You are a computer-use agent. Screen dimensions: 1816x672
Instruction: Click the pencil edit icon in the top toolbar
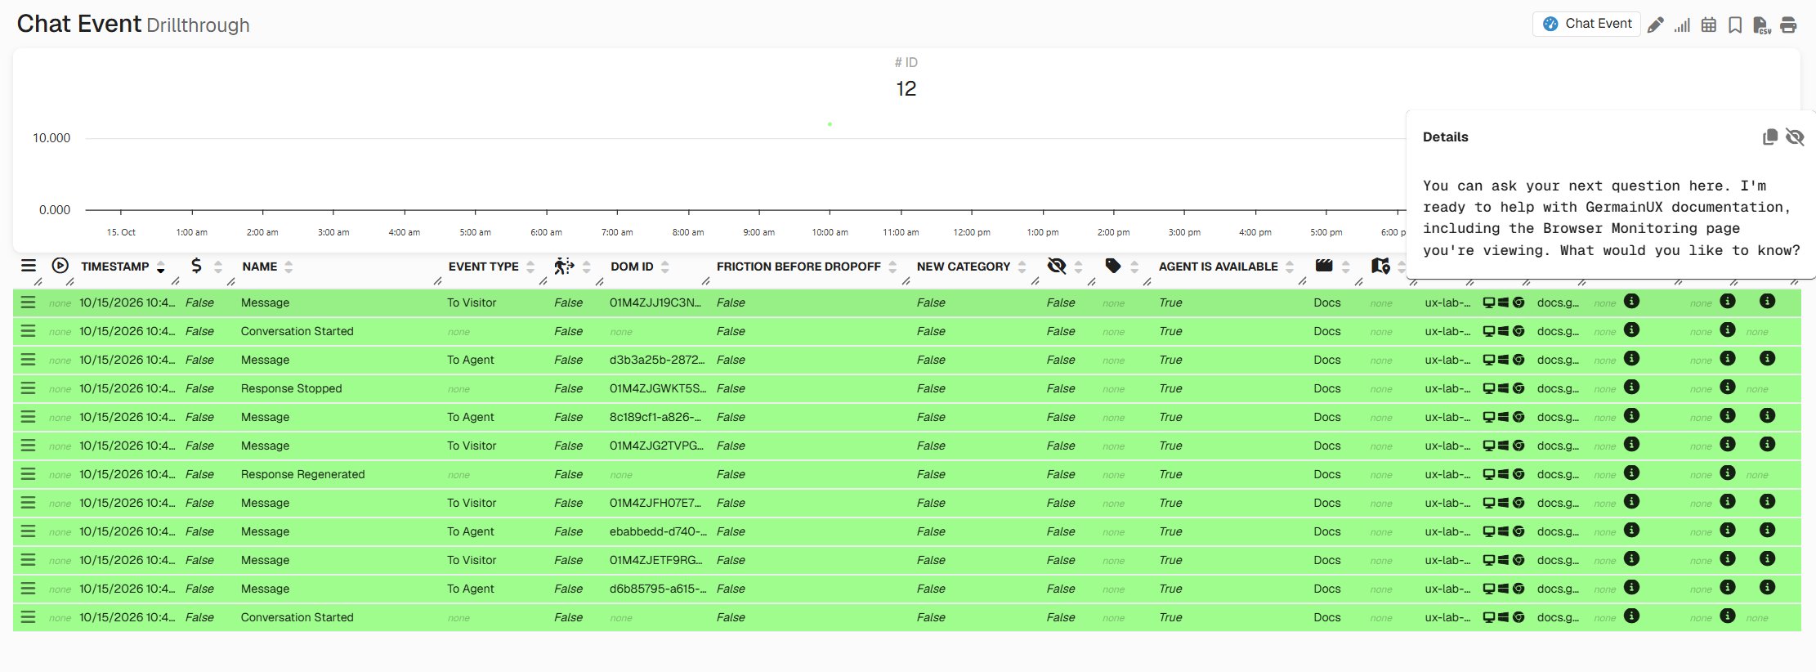pos(1655,25)
